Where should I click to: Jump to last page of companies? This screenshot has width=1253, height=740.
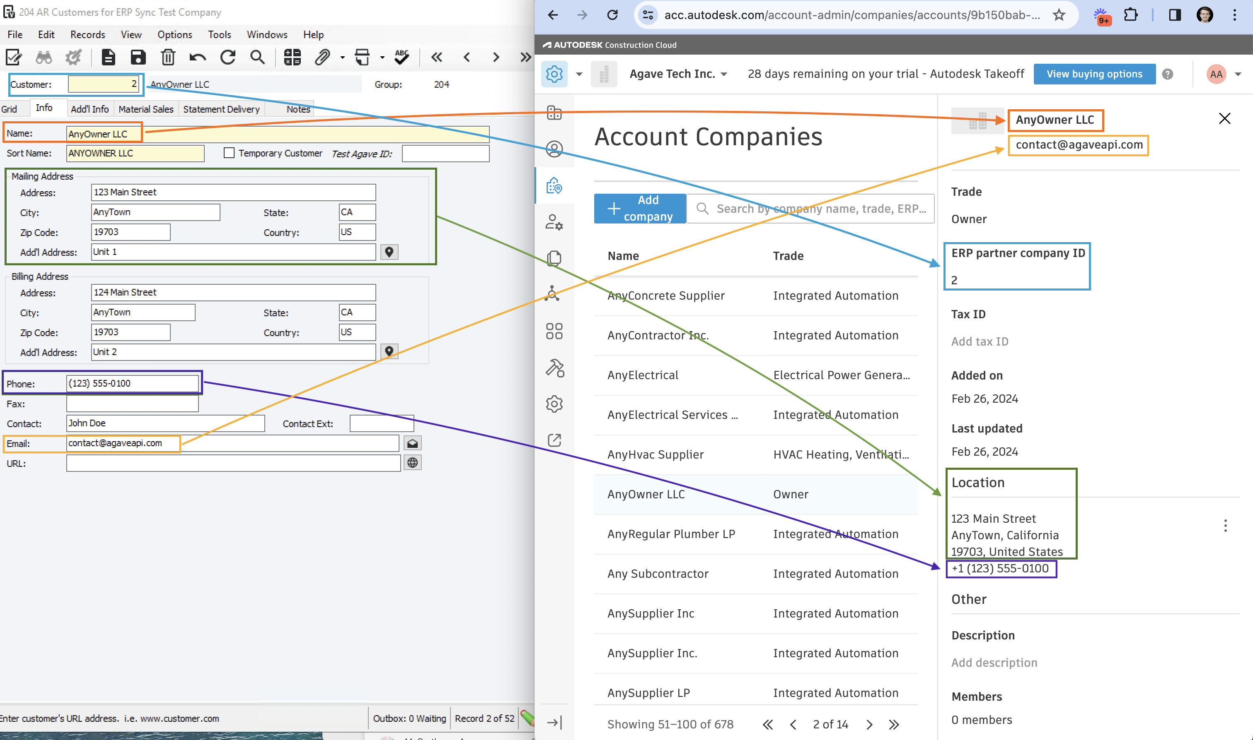[894, 724]
